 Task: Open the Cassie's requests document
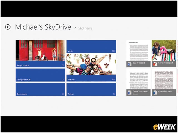[139, 82]
